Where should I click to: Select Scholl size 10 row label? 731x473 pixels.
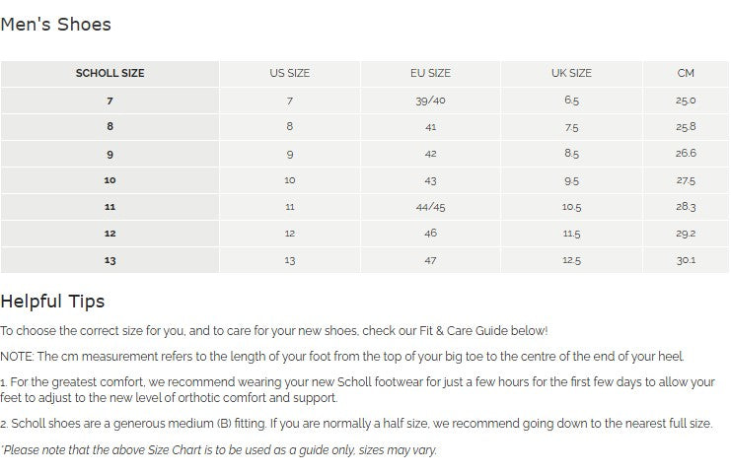[110, 180]
